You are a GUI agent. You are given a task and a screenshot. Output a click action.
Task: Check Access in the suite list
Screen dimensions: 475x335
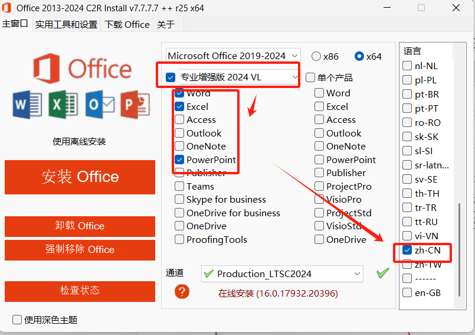tap(179, 119)
